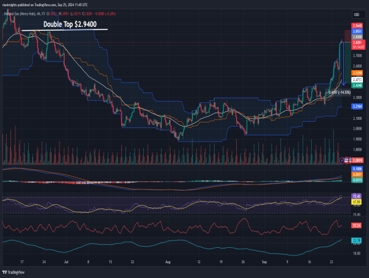The width and height of the screenshot is (369, 278).
Task: Click the 10.00 level on bottom indicator scale
Action: coord(357,253)
